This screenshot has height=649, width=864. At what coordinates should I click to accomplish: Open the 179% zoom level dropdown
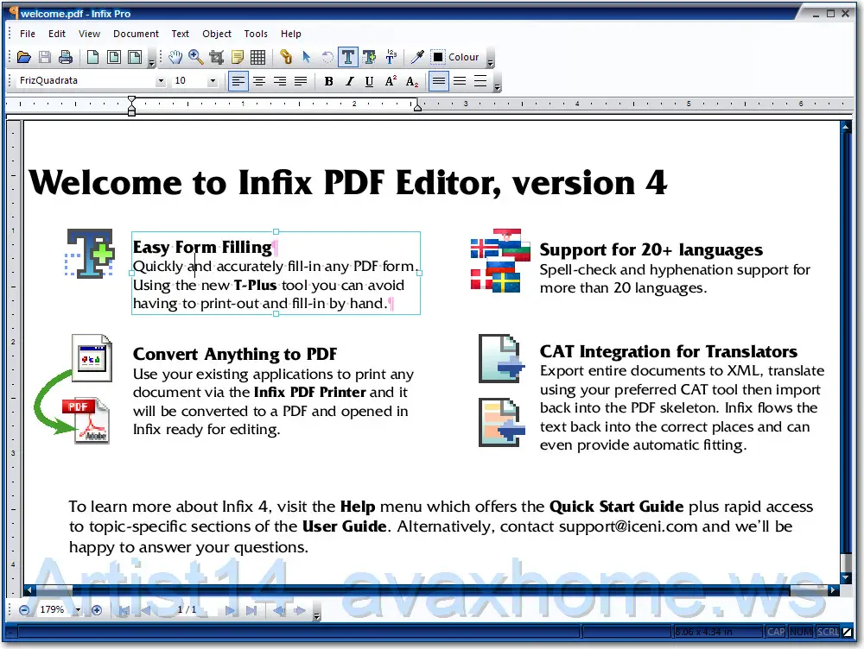point(78,610)
